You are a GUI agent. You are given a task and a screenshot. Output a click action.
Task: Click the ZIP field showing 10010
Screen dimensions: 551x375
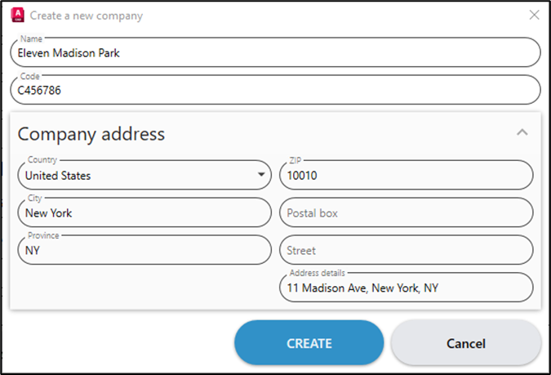pyautogui.click(x=407, y=175)
